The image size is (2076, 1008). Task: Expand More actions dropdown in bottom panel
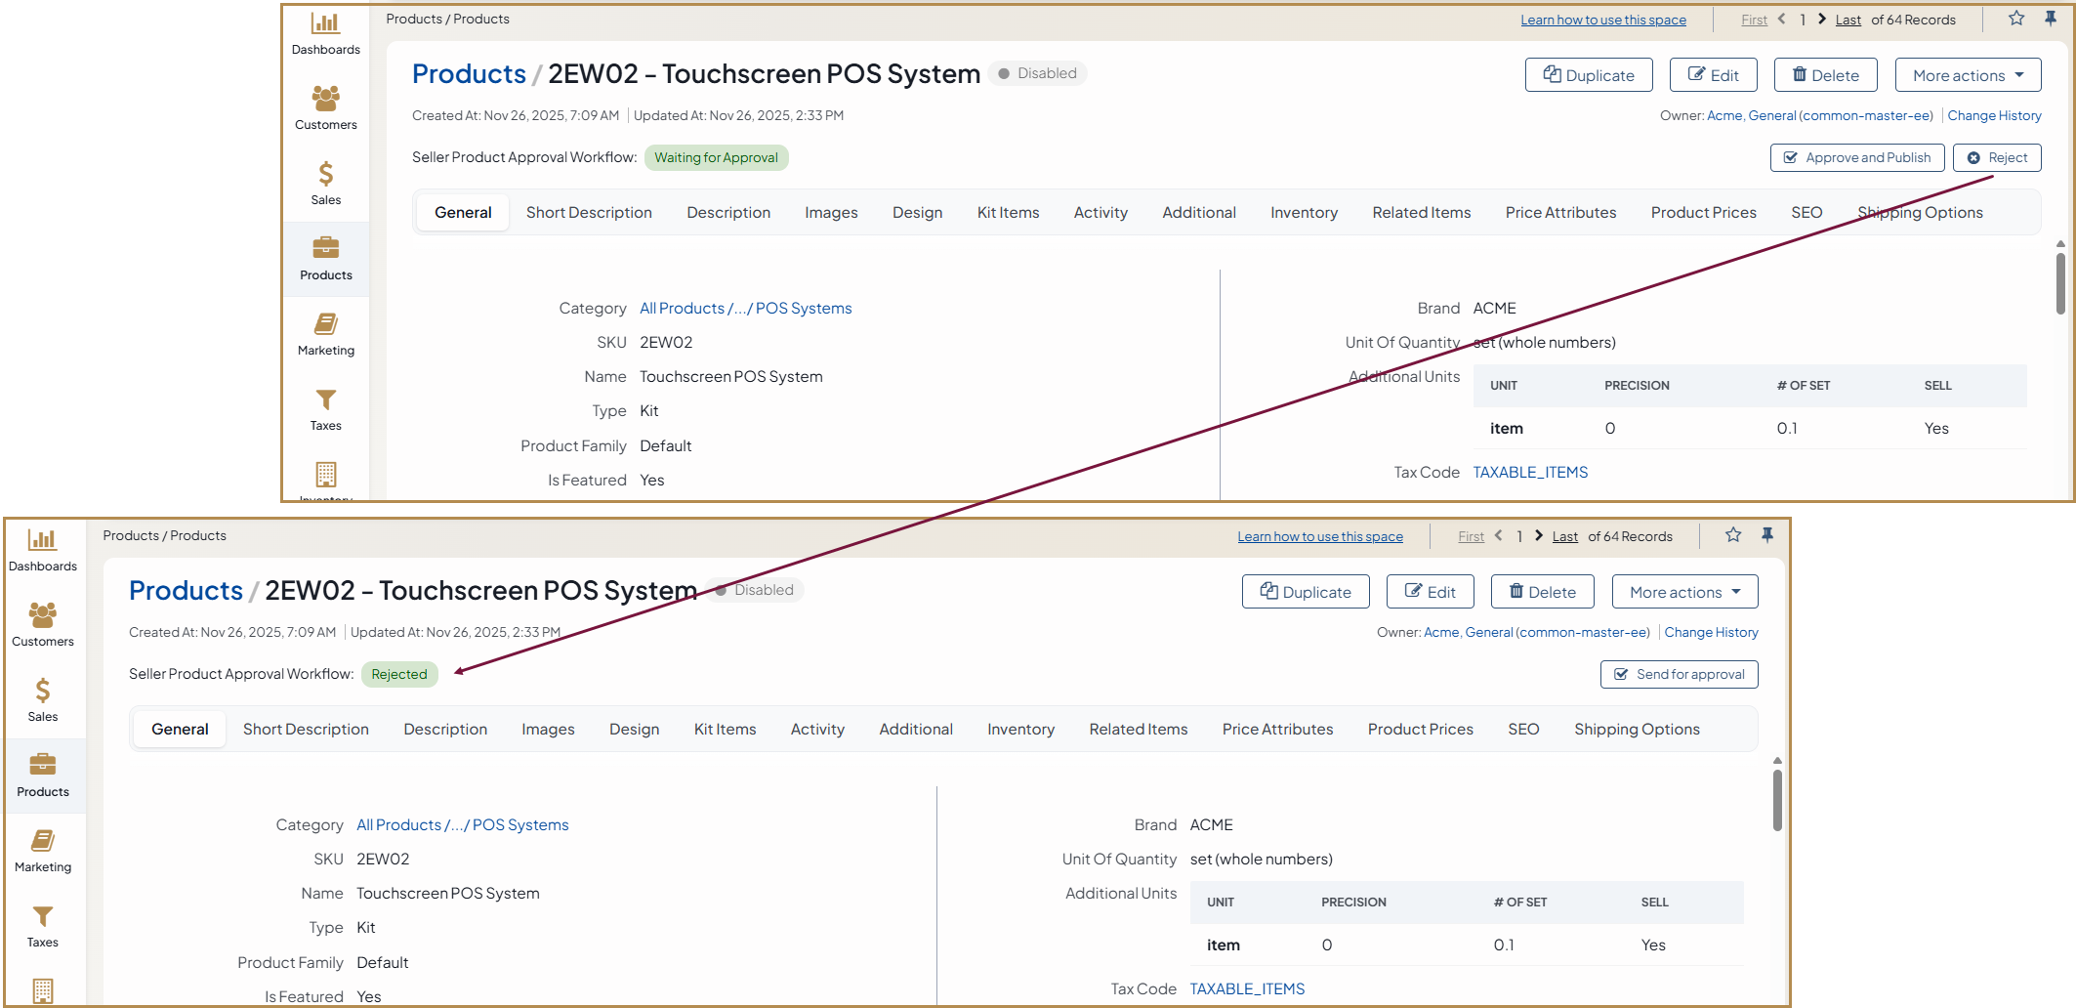point(1684,592)
